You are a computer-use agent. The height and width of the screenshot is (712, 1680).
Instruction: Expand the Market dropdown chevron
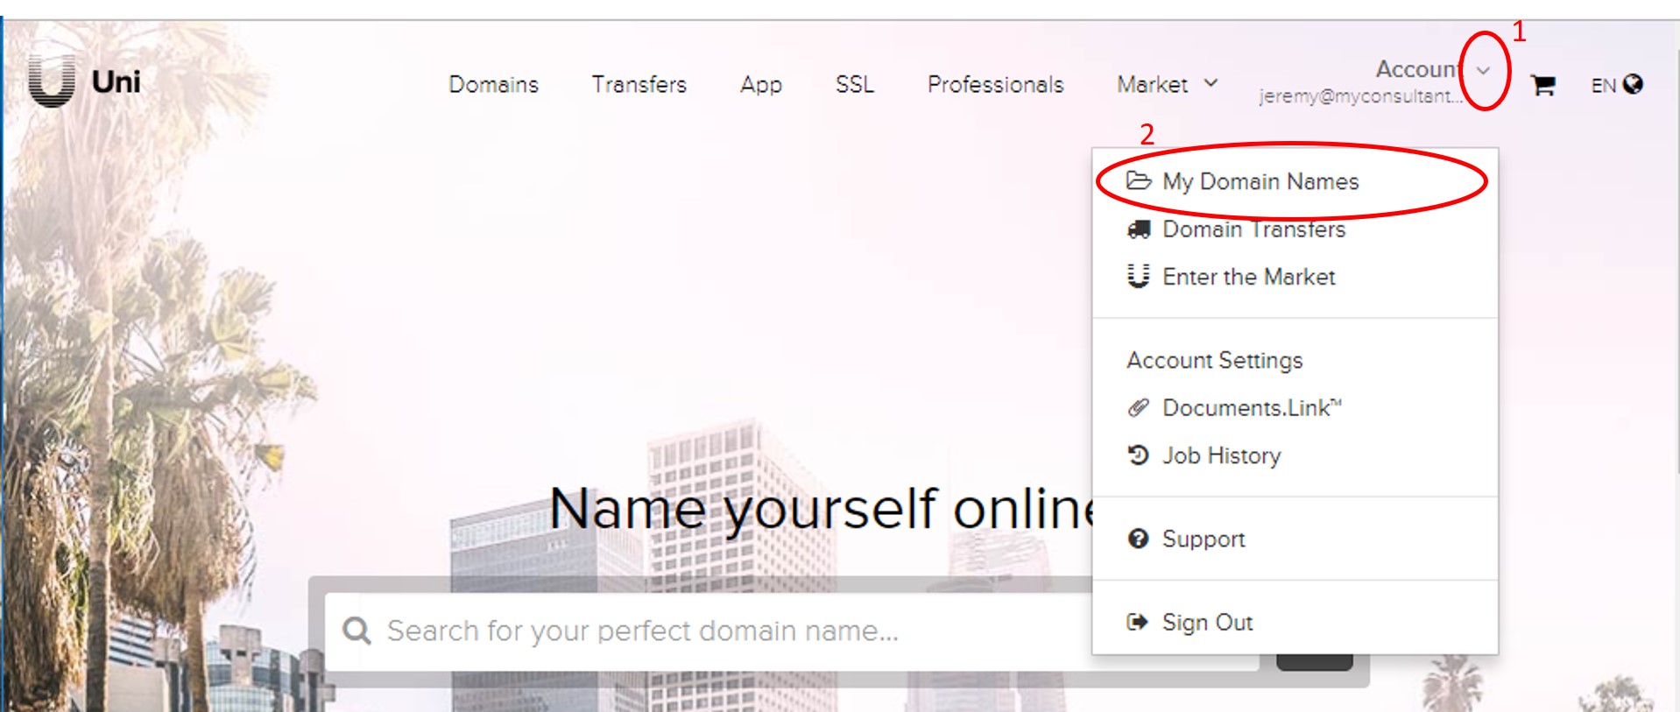click(1211, 83)
